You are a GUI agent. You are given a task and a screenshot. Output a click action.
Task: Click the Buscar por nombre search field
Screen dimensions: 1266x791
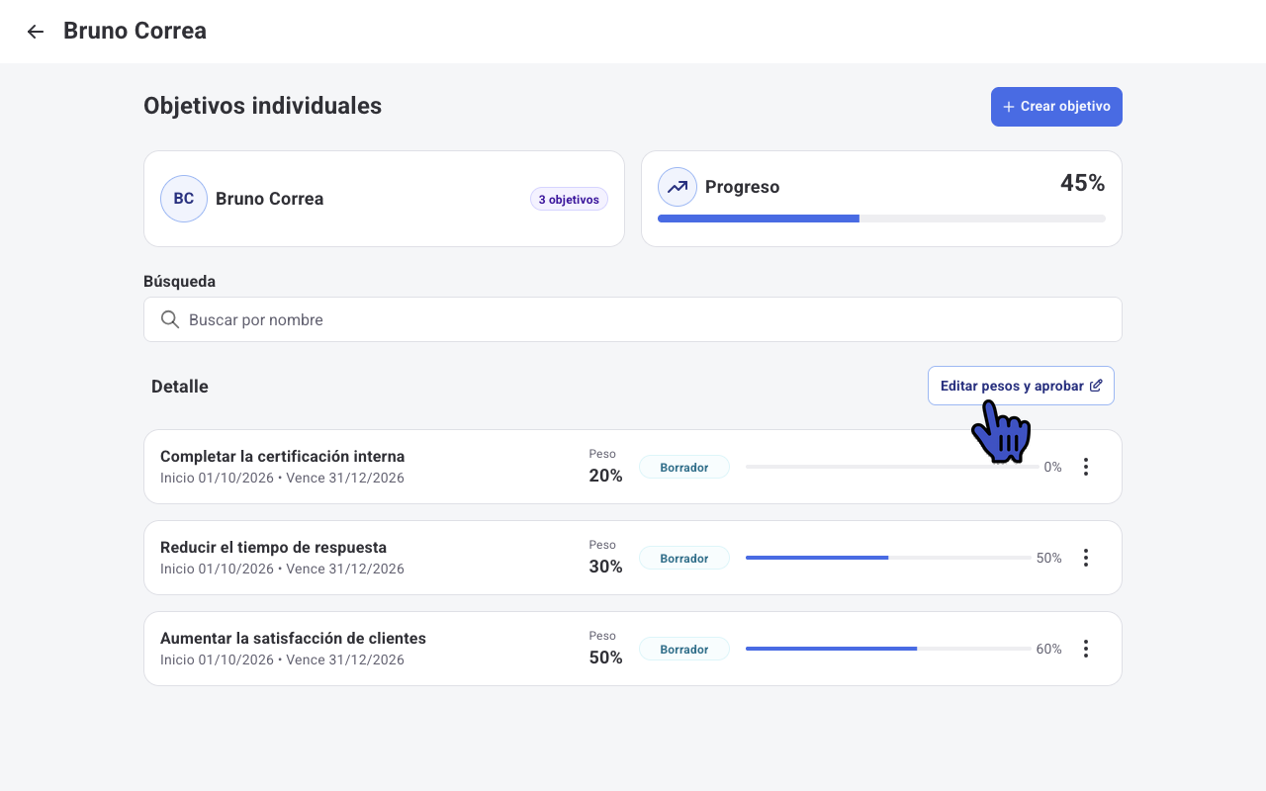633,319
